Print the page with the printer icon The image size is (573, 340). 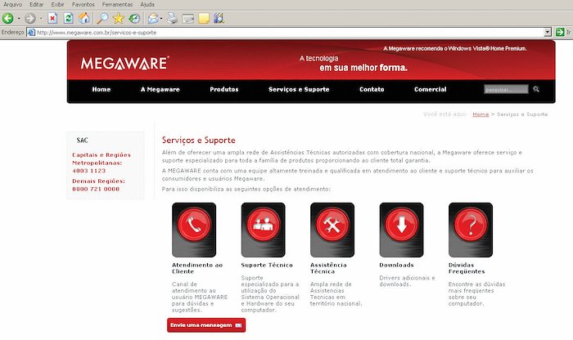172,18
